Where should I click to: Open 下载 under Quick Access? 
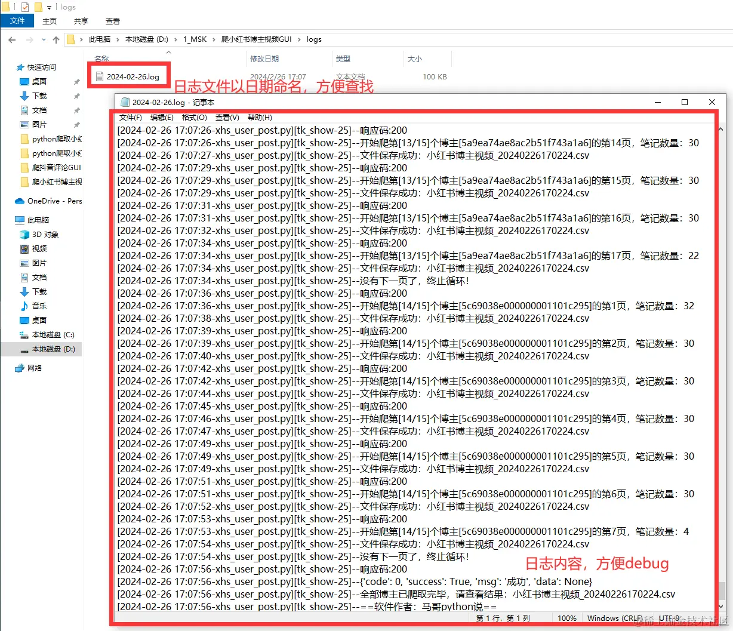[39, 96]
